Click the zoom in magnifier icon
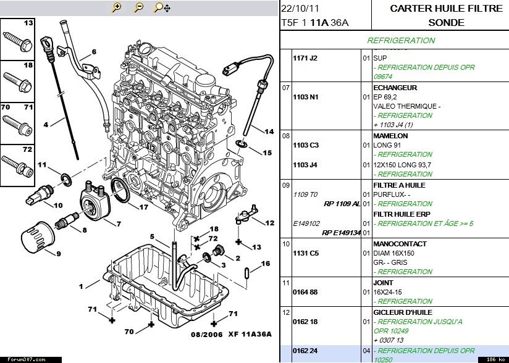The width and height of the screenshot is (509, 363). (x=117, y=7)
